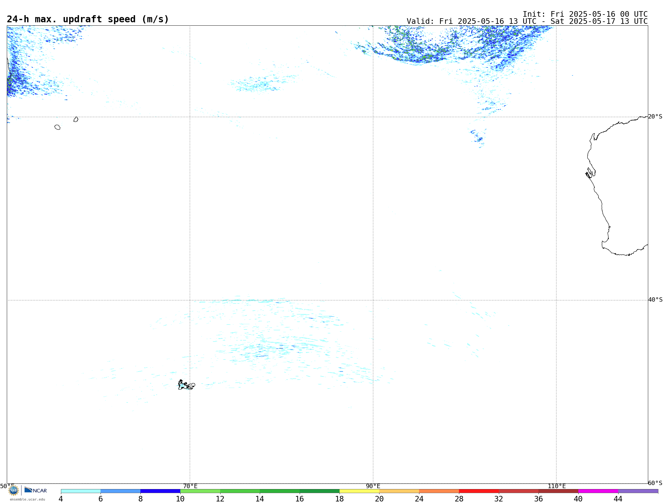Select the light cyan 4–6 m/s swatch
Screen dimensions: 668x503
click(x=81, y=491)
